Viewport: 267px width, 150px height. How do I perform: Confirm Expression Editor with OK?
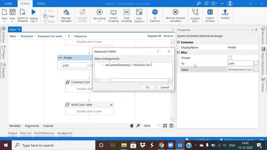(147, 87)
